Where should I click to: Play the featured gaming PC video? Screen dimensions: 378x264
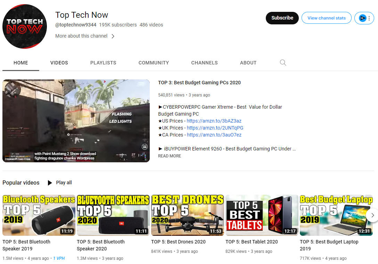76,121
